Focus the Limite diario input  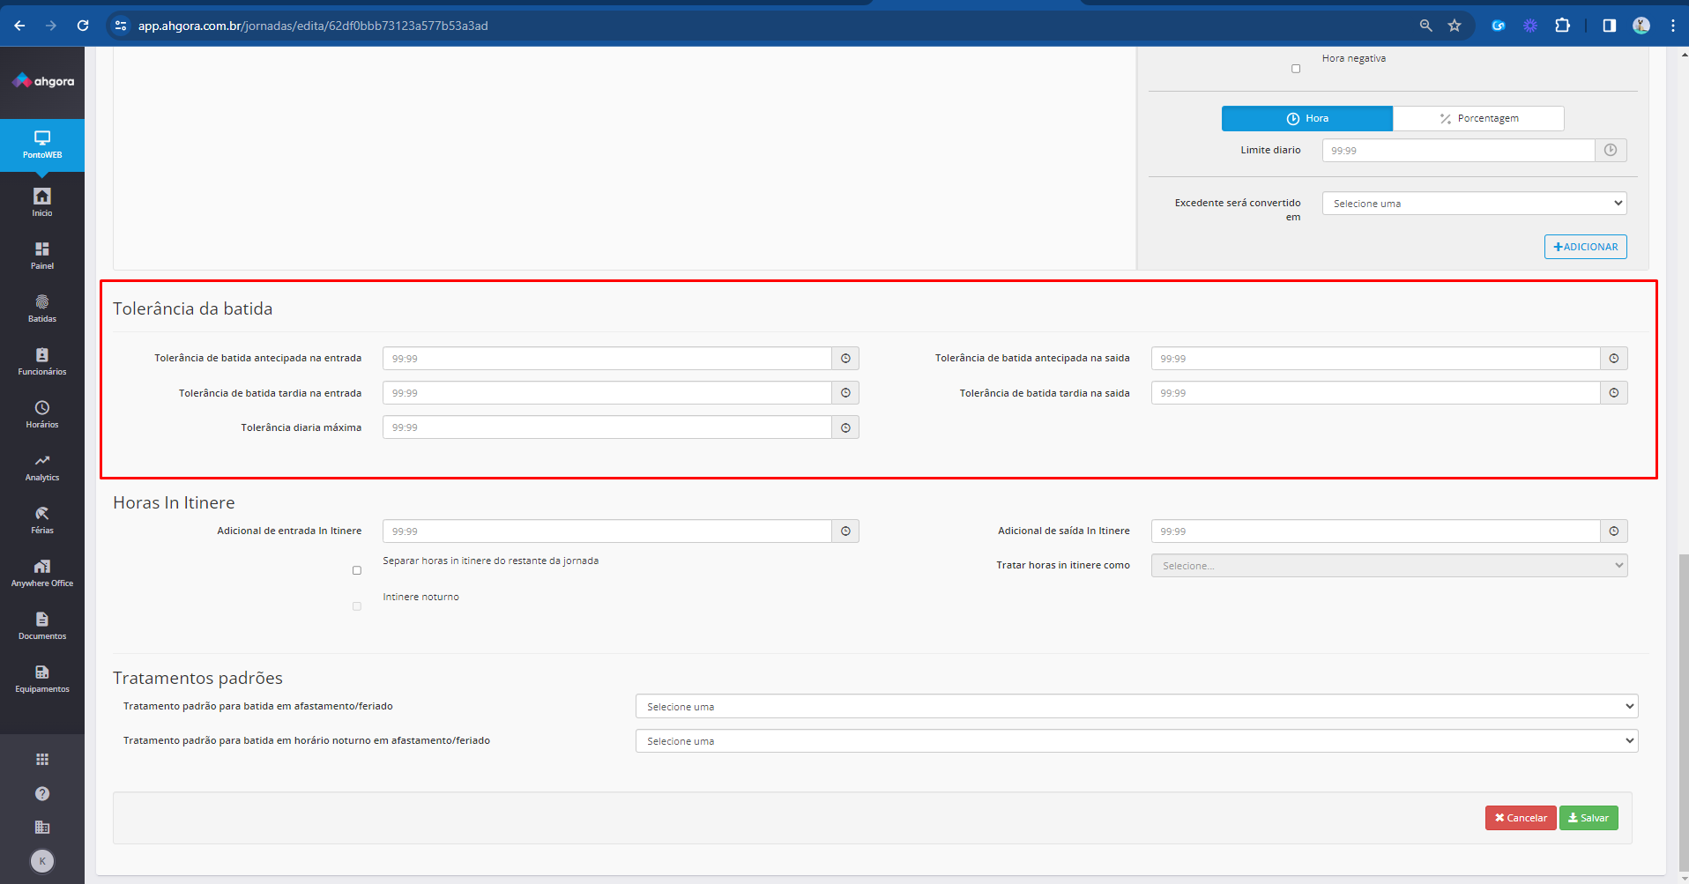click(x=1458, y=151)
